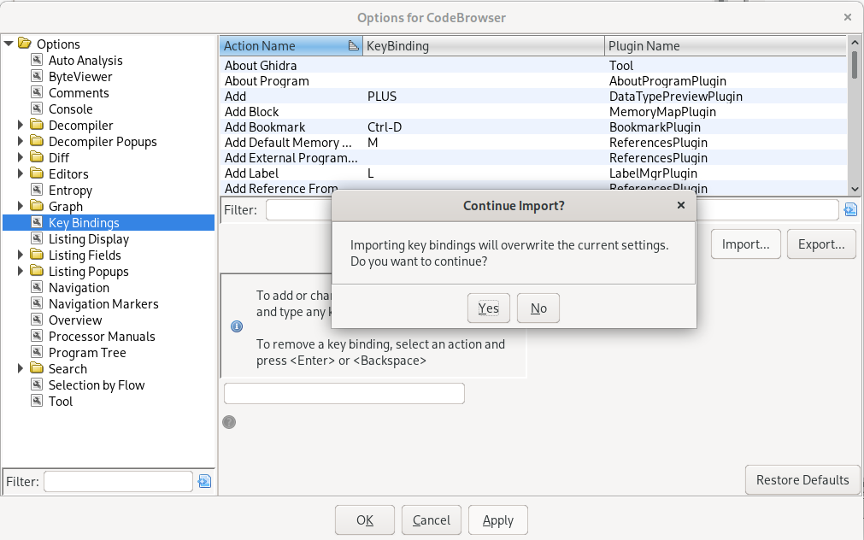The height and width of the screenshot is (540, 864).
Task: Focus the options tree Filter field
Action: pos(118,481)
